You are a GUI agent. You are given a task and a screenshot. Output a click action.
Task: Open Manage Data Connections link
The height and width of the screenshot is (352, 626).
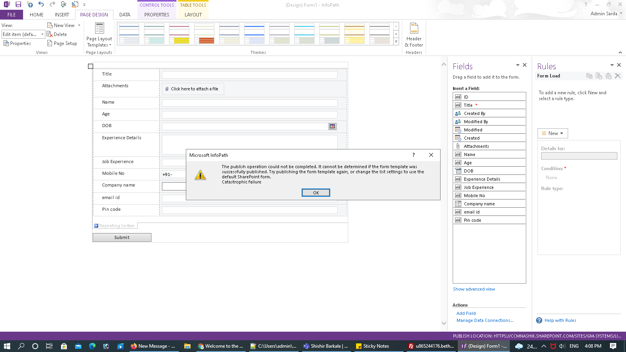(485, 320)
